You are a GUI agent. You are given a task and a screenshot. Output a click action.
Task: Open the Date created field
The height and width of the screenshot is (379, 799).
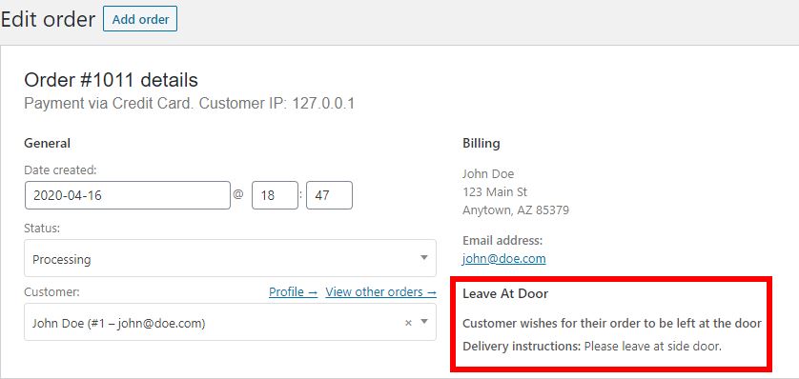(x=128, y=195)
